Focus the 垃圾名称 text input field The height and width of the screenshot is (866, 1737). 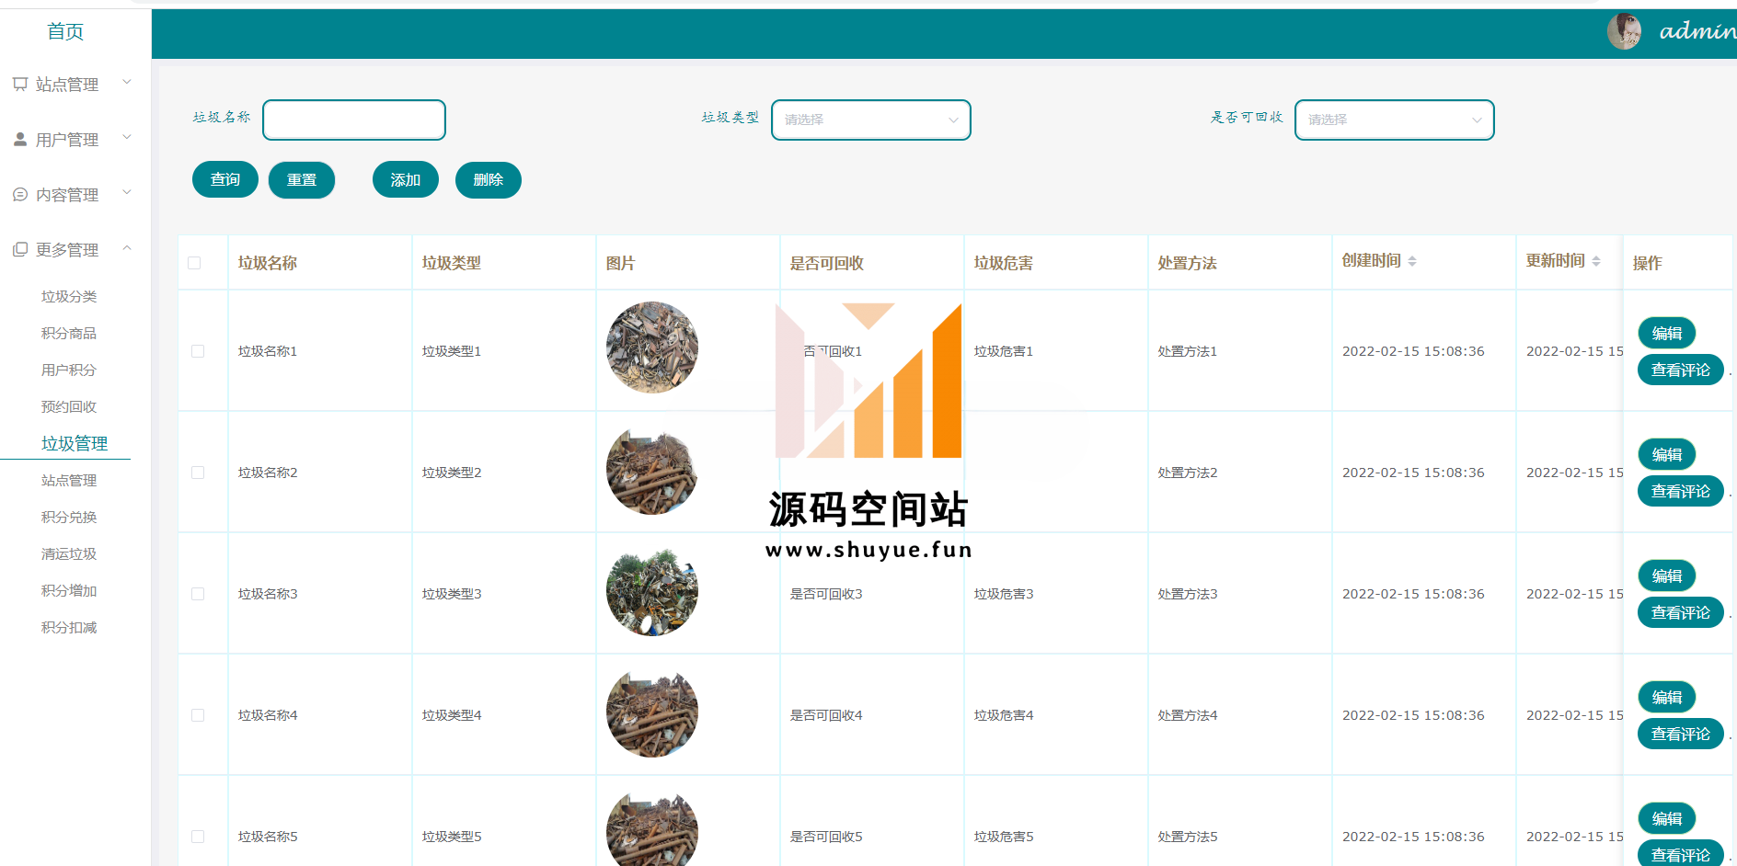tap(354, 120)
